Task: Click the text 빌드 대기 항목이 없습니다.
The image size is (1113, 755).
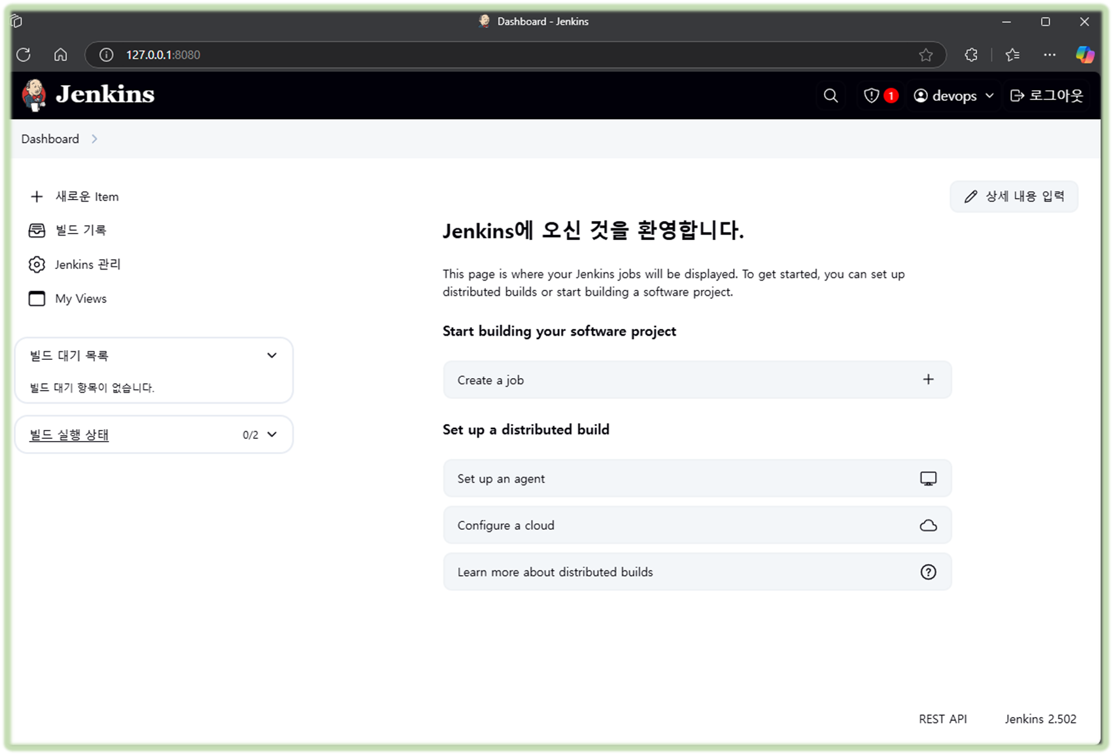Action: 92,387
